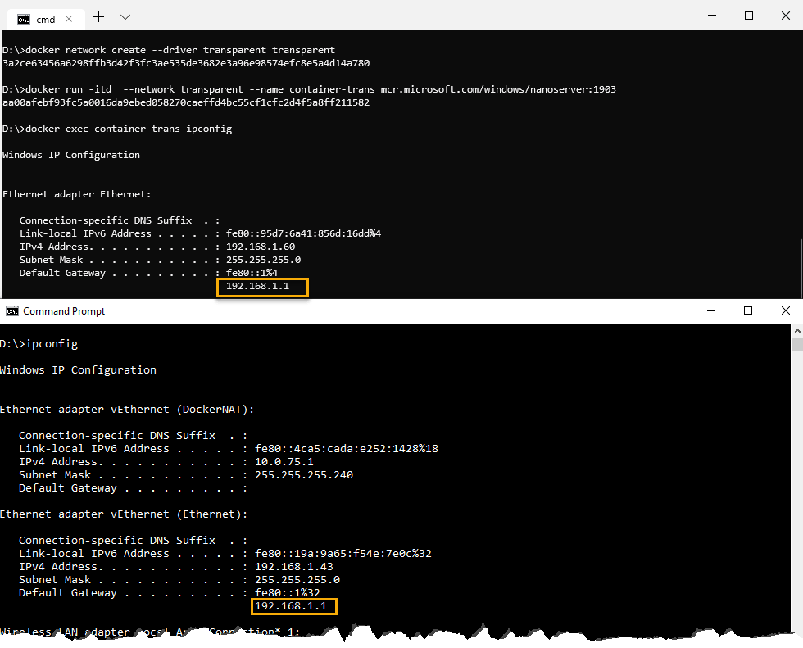
Task: Open a new terminal tab
Action: click(99, 16)
